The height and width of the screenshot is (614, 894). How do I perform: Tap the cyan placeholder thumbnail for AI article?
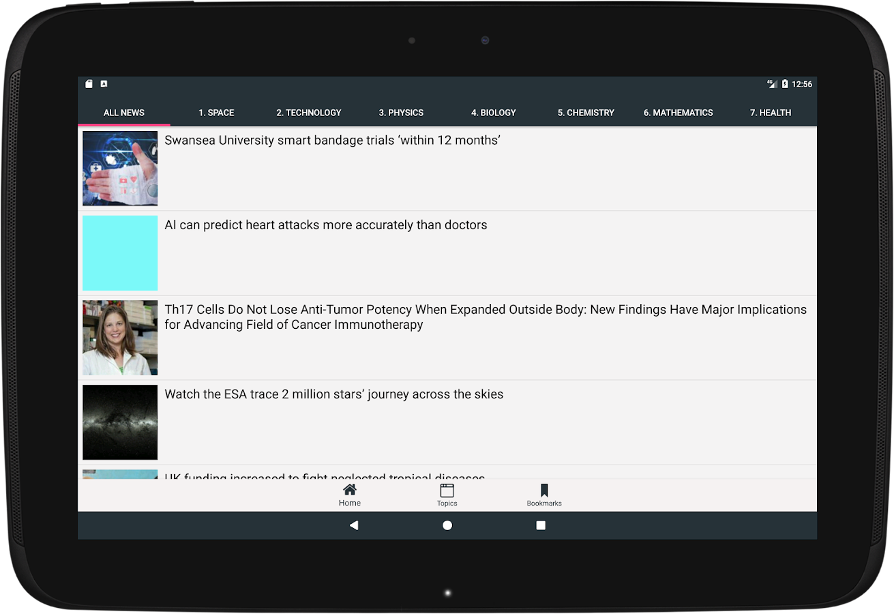pyautogui.click(x=120, y=253)
